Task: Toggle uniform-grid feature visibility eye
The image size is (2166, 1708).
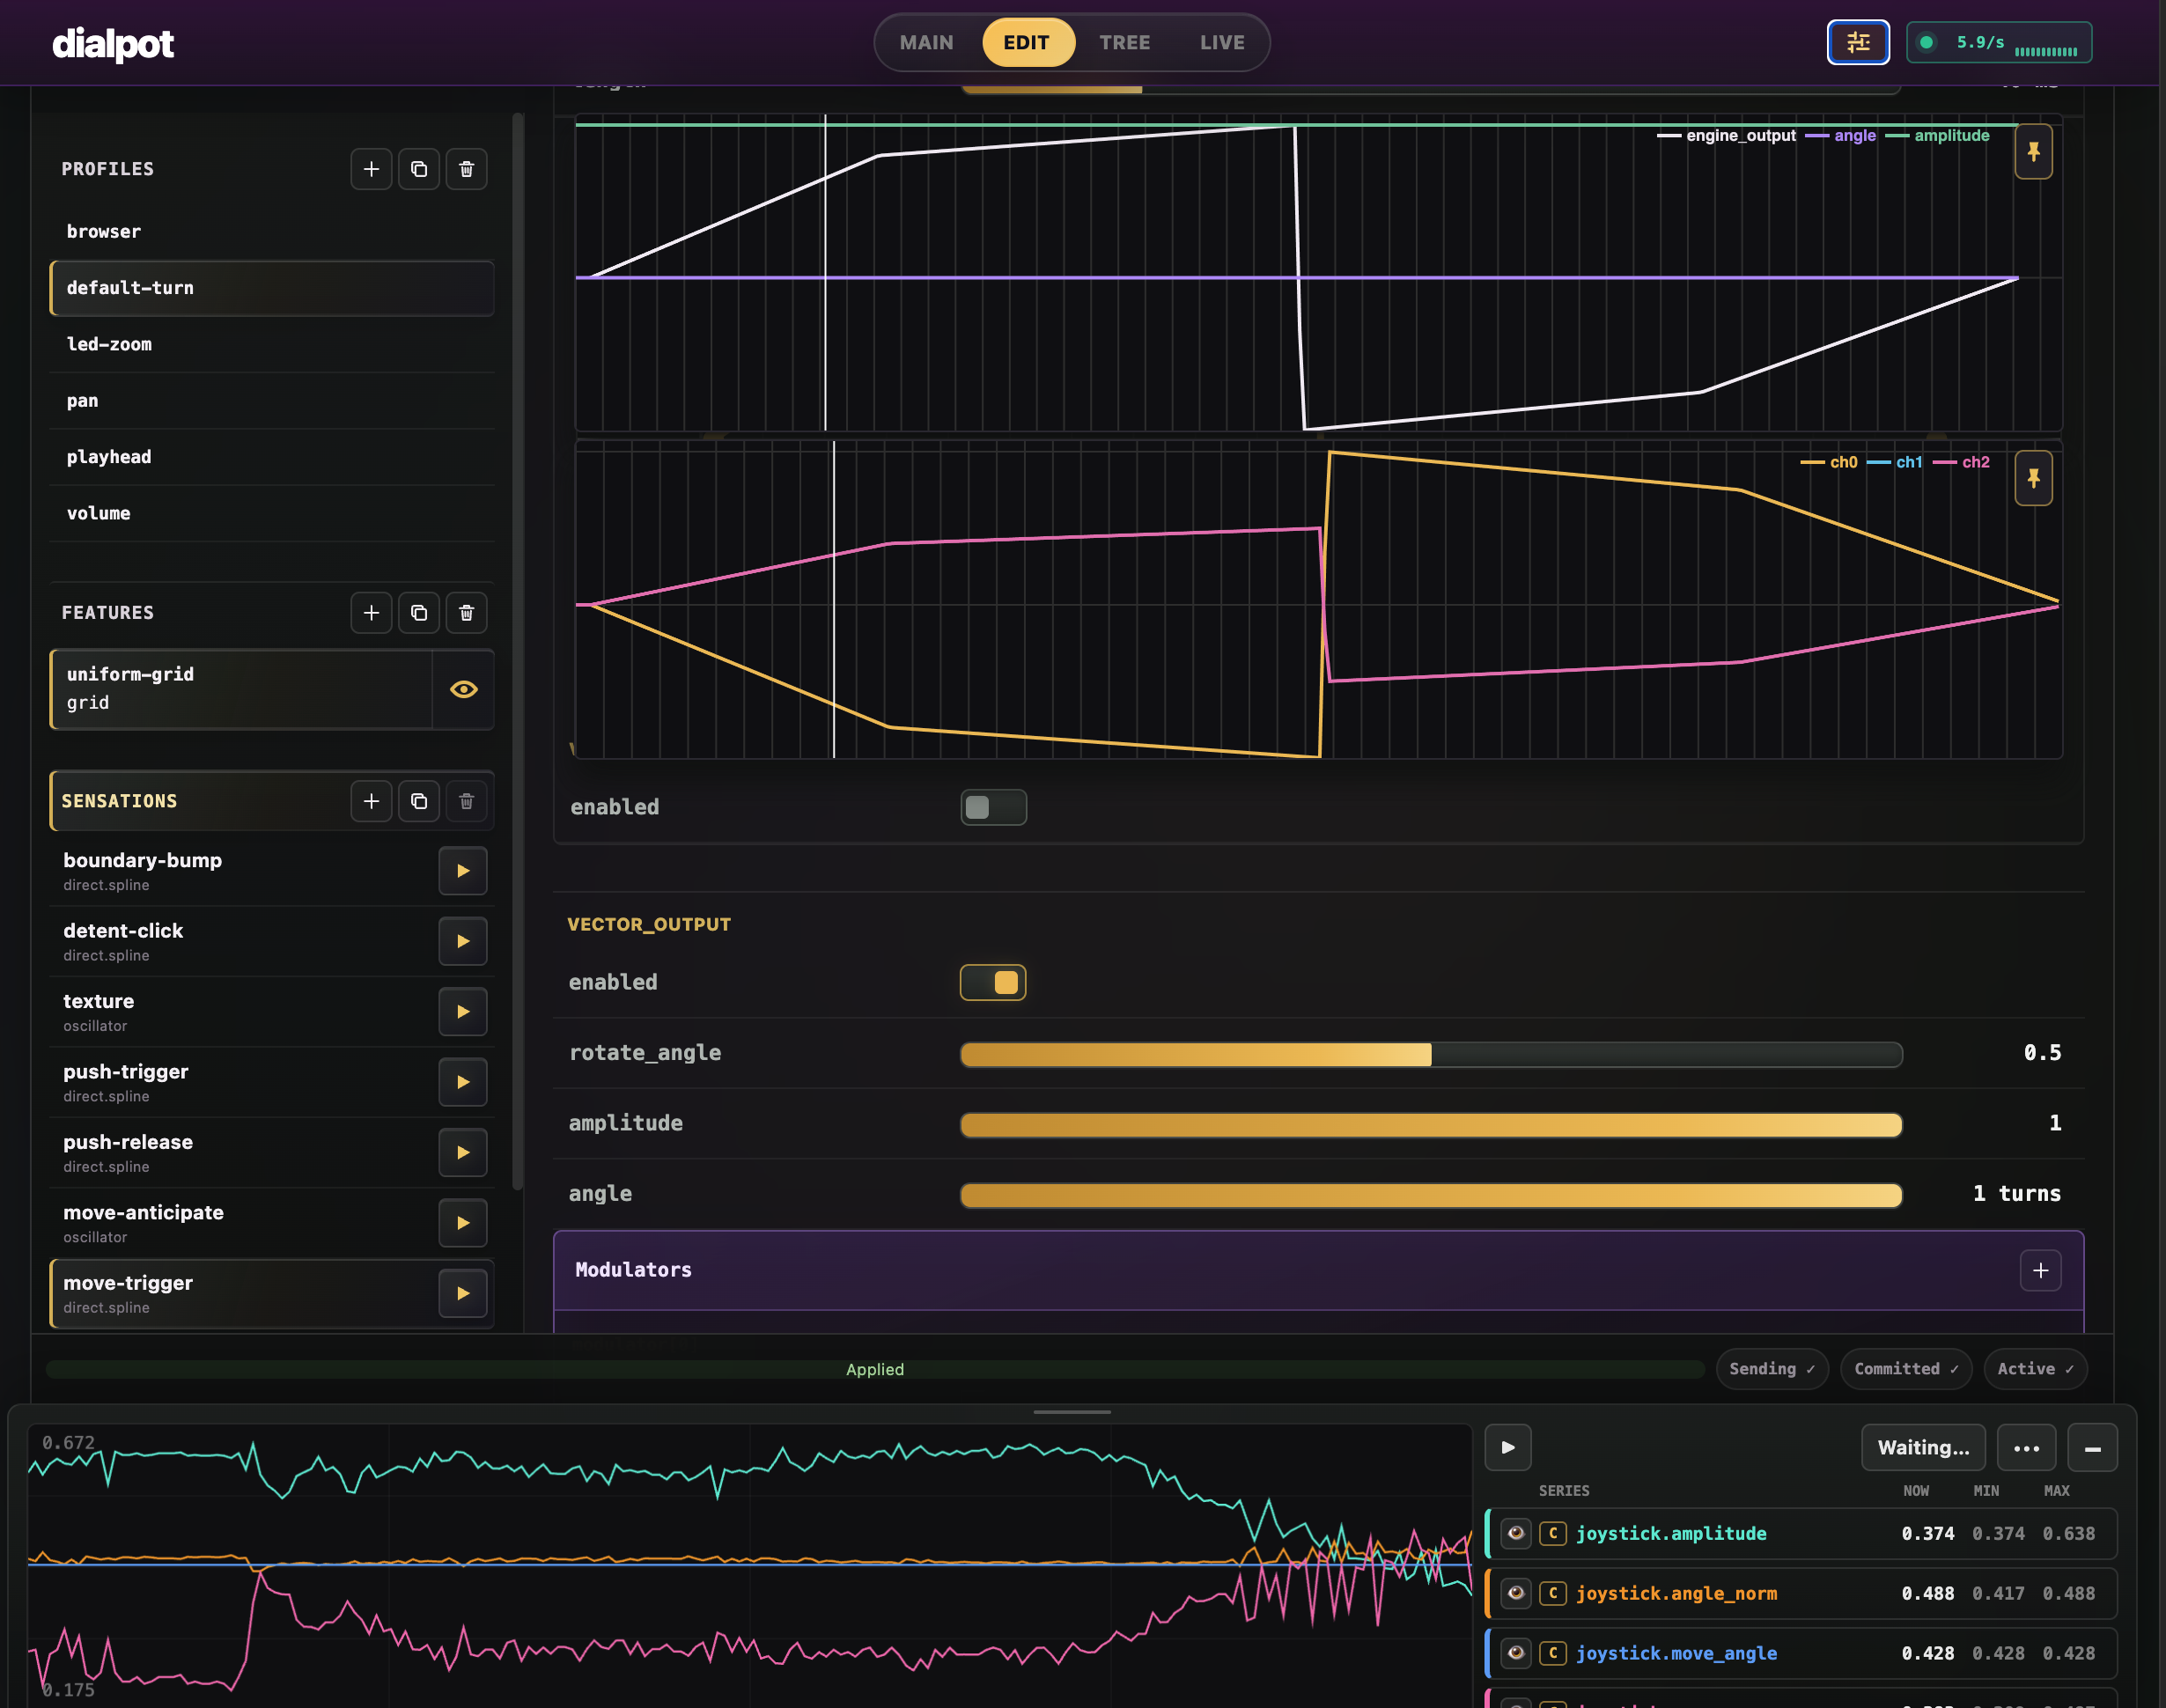Action: (463, 689)
